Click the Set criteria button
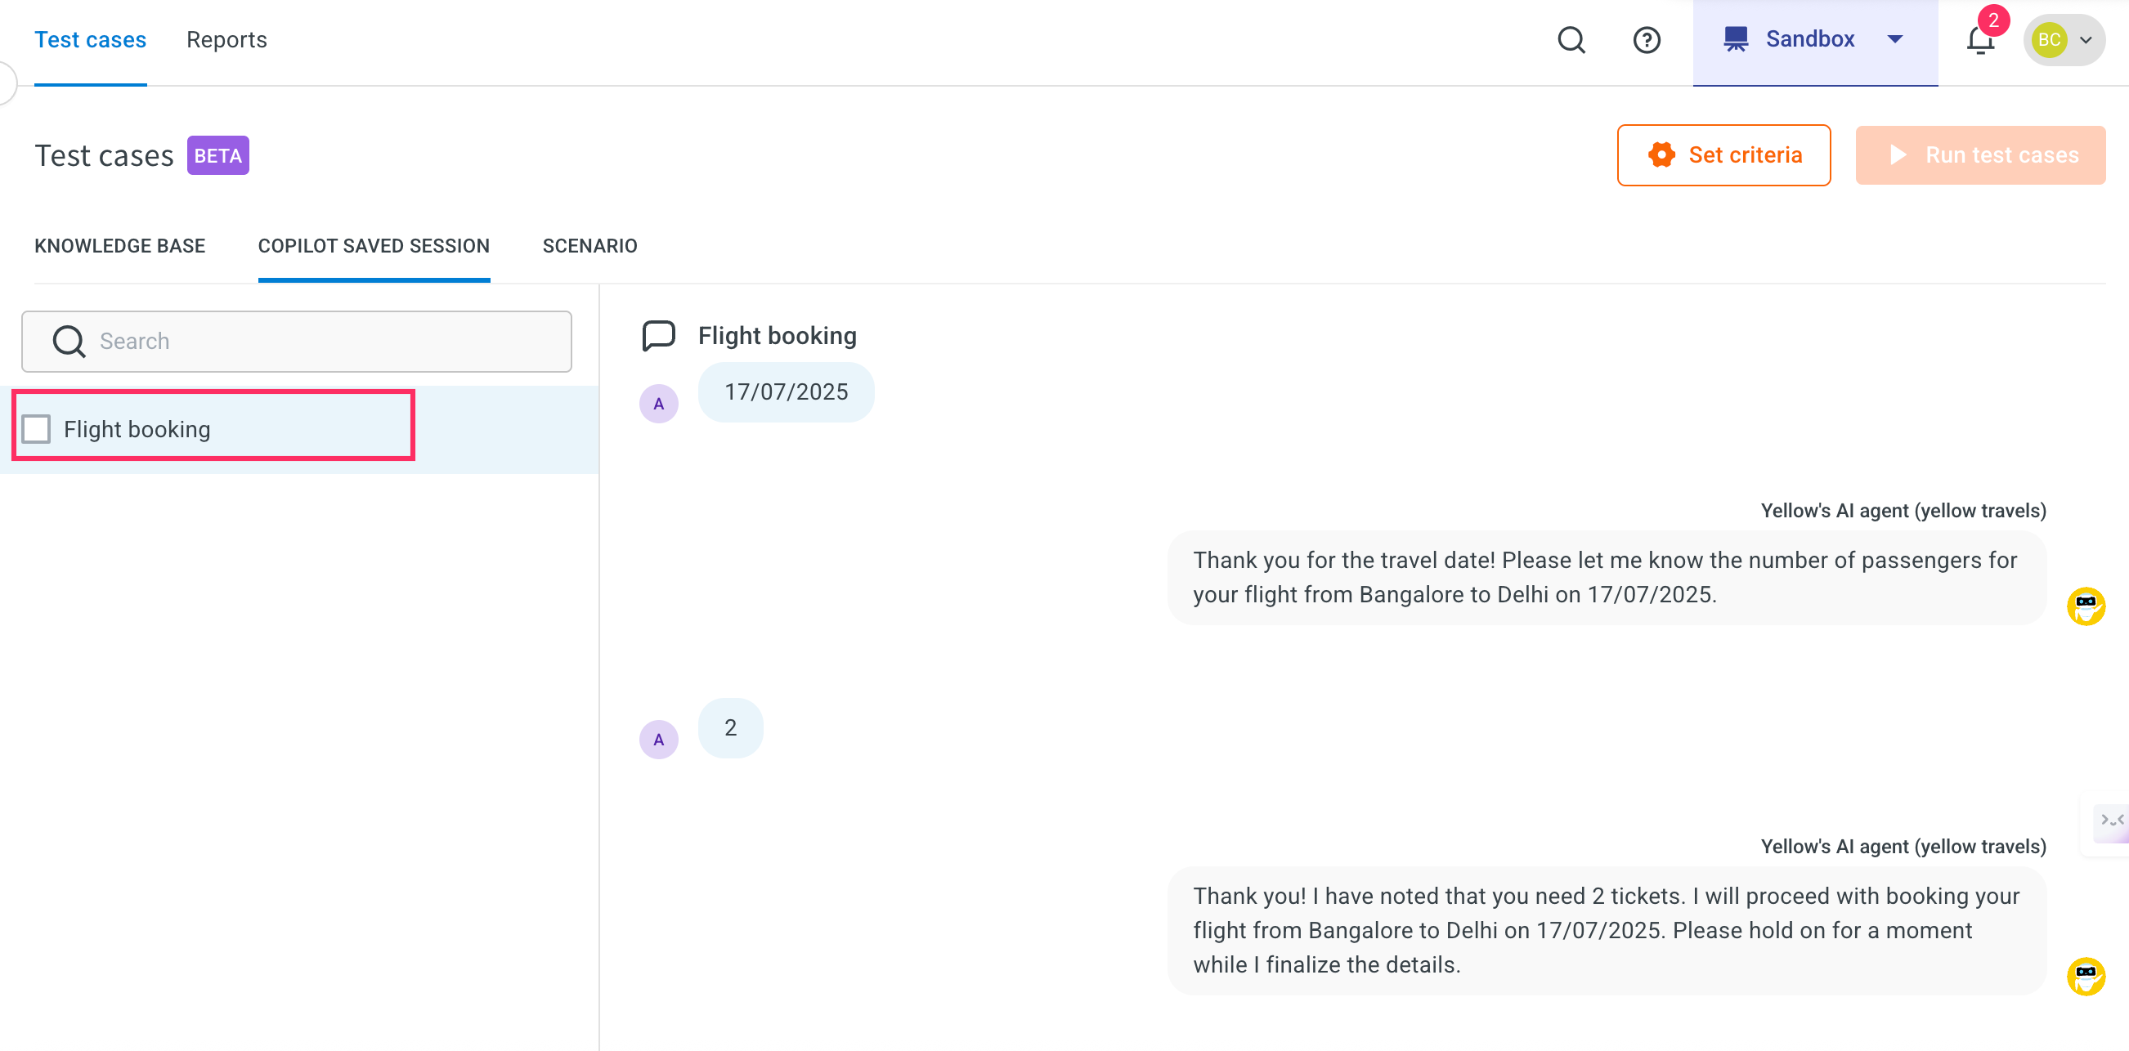 (x=1723, y=154)
